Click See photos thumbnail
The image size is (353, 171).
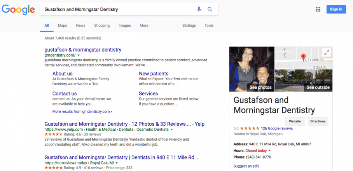tap(252, 69)
